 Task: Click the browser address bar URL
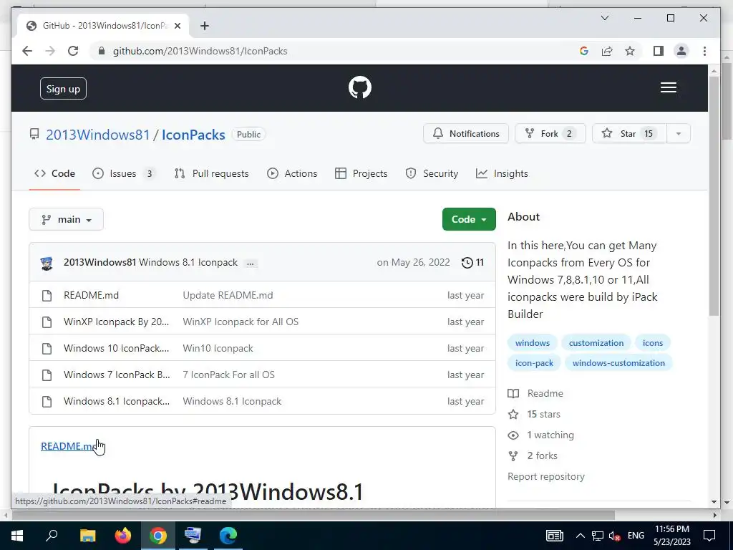point(200,51)
